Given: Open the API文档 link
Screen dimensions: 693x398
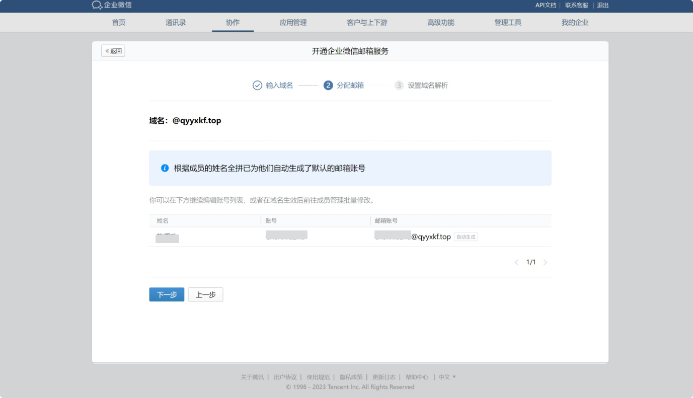Looking at the screenshot, I should click(546, 6).
